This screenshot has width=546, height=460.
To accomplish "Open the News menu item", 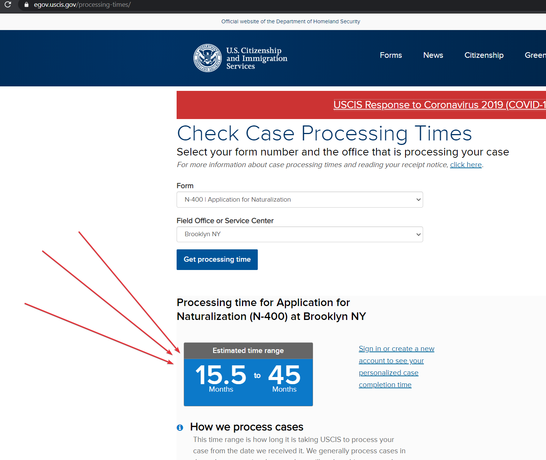I will point(433,55).
